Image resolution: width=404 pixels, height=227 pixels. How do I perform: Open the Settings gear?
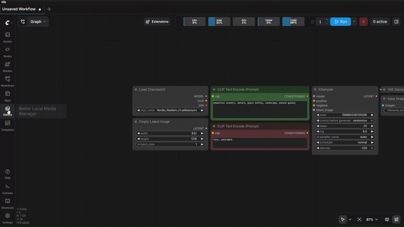tap(8, 218)
